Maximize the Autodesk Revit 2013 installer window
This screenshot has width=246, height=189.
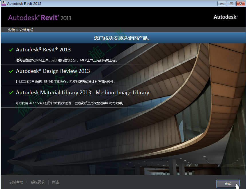coord(231,4)
